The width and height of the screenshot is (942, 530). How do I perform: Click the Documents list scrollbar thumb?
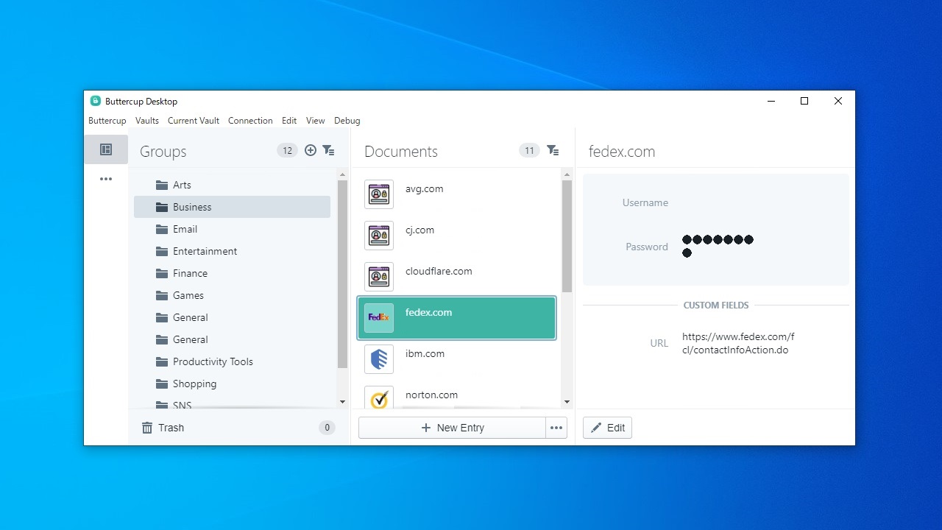tap(567, 236)
